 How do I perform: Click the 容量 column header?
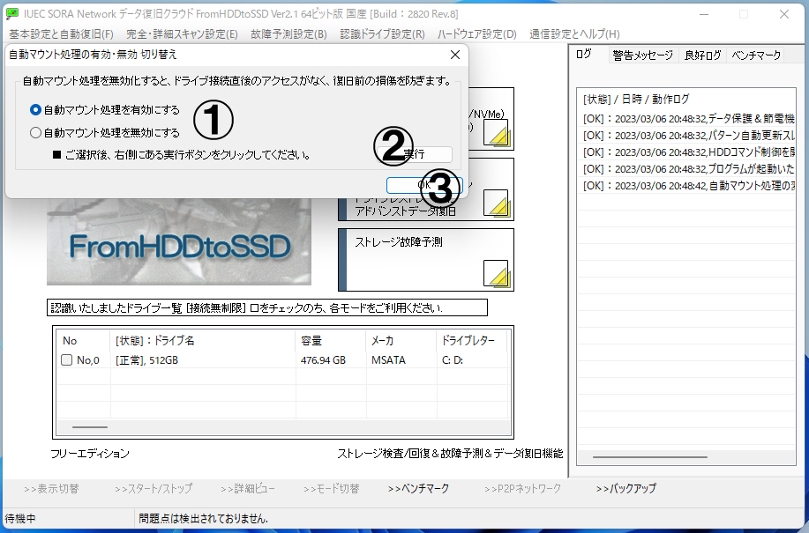click(x=331, y=340)
